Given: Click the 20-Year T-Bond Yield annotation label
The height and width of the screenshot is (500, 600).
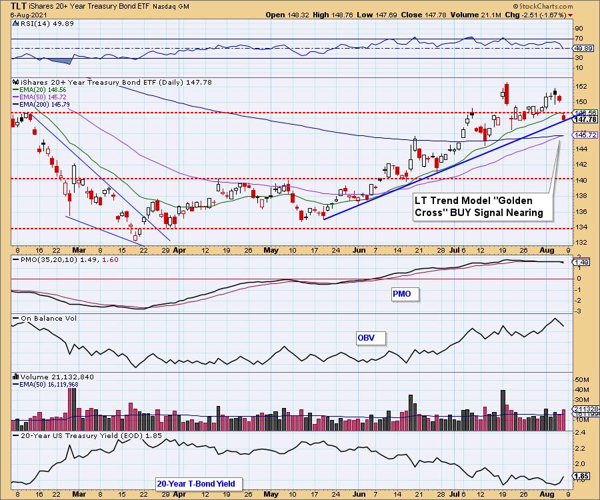Looking at the screenshot, I should (x=199, y=484).
